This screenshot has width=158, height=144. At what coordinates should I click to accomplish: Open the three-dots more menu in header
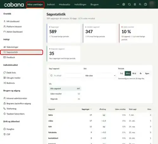coord(118,4)
